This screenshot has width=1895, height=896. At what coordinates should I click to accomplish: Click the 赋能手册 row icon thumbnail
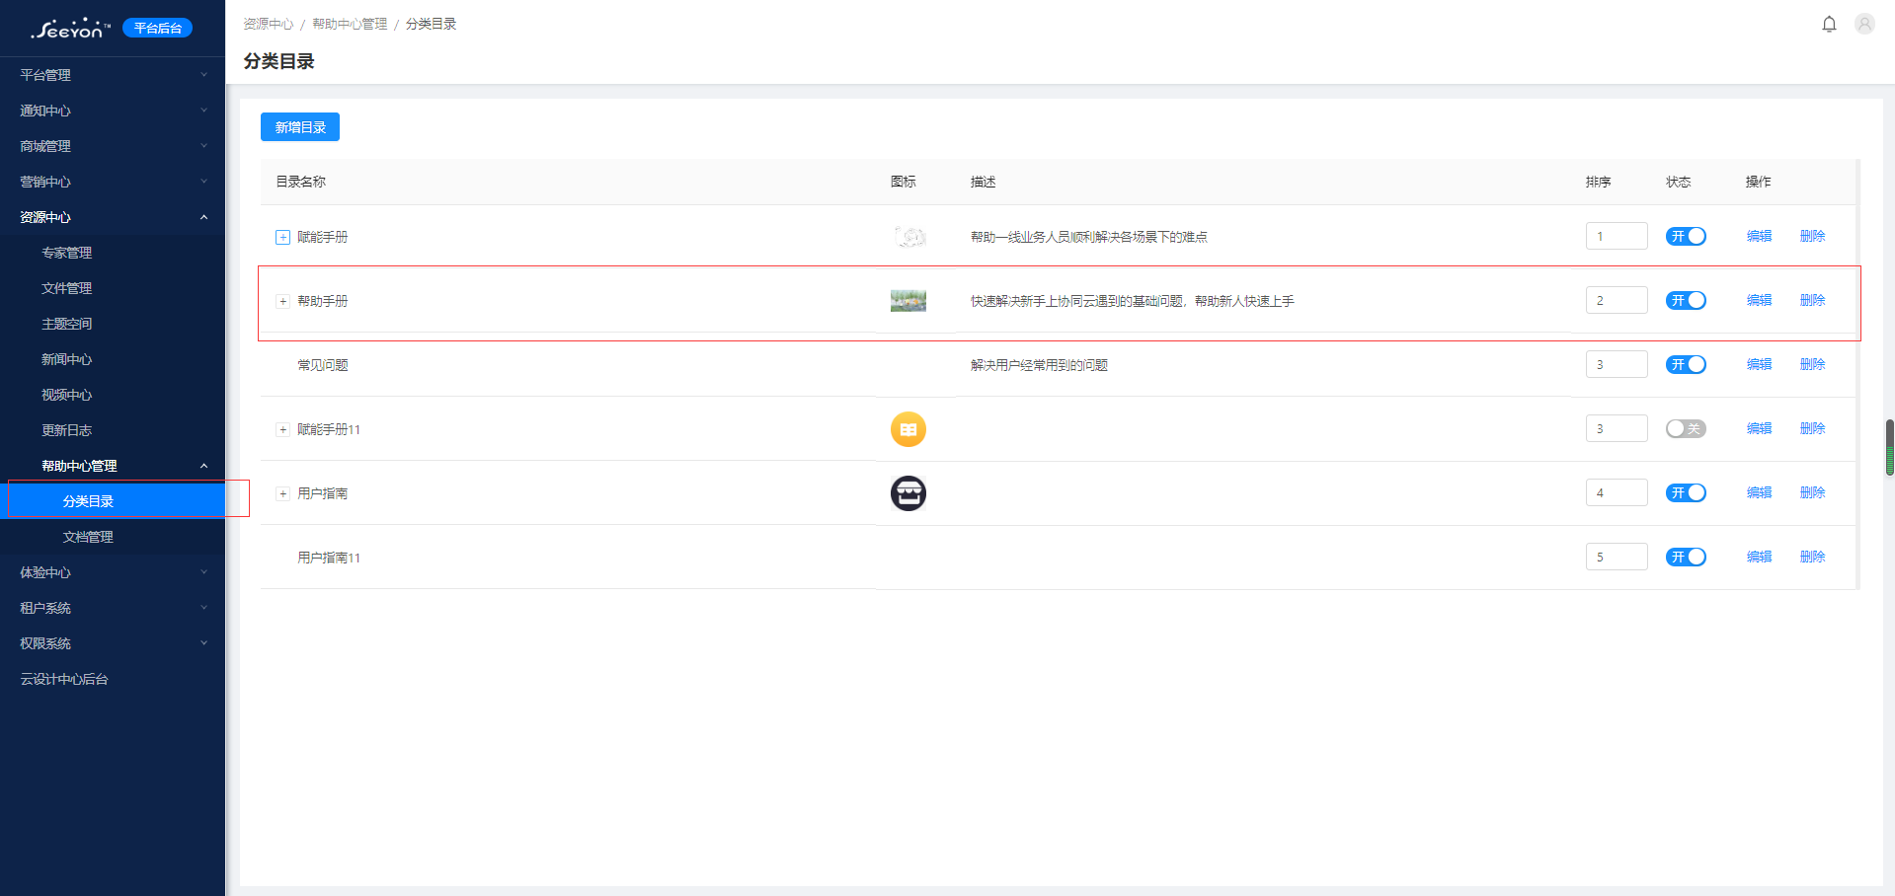908,237
